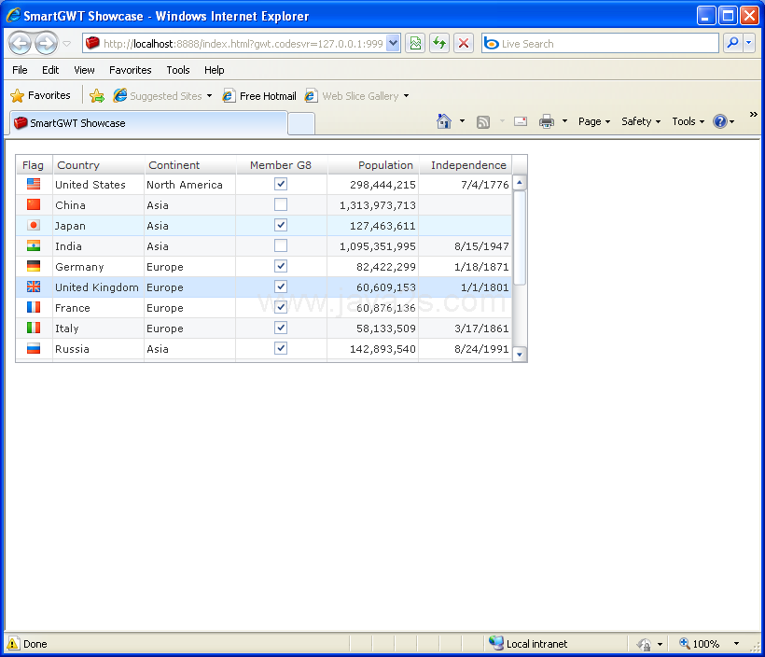Open the search provider options dropdown
This screenshot has height=657, width=765.
pyautogui.click(x=749, y=44)
